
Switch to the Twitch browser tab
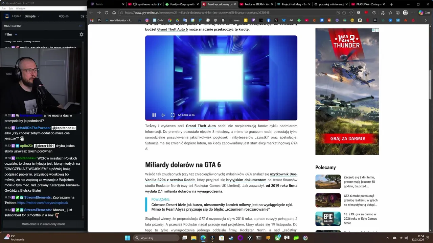[107, 4]
